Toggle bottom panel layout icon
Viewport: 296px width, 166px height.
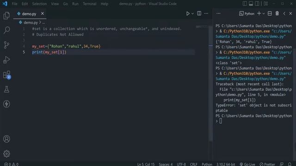[x=251, y=4]
